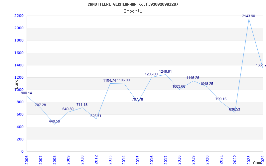Click data label 797.78

click(137, 99)
